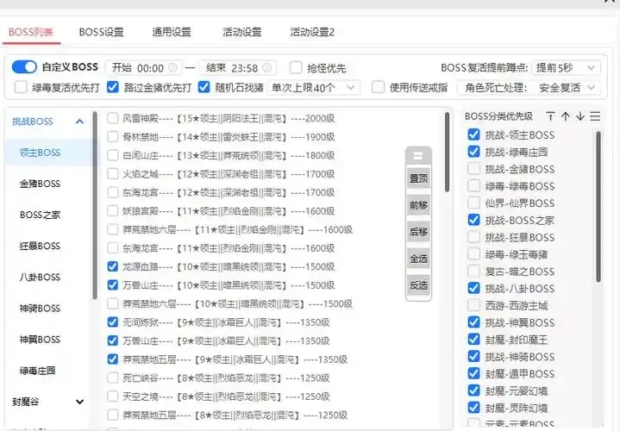Open BOSS分类优先级 list menu icon
The height and width of the screenshot is (431, 620).
tap(595, 116)
